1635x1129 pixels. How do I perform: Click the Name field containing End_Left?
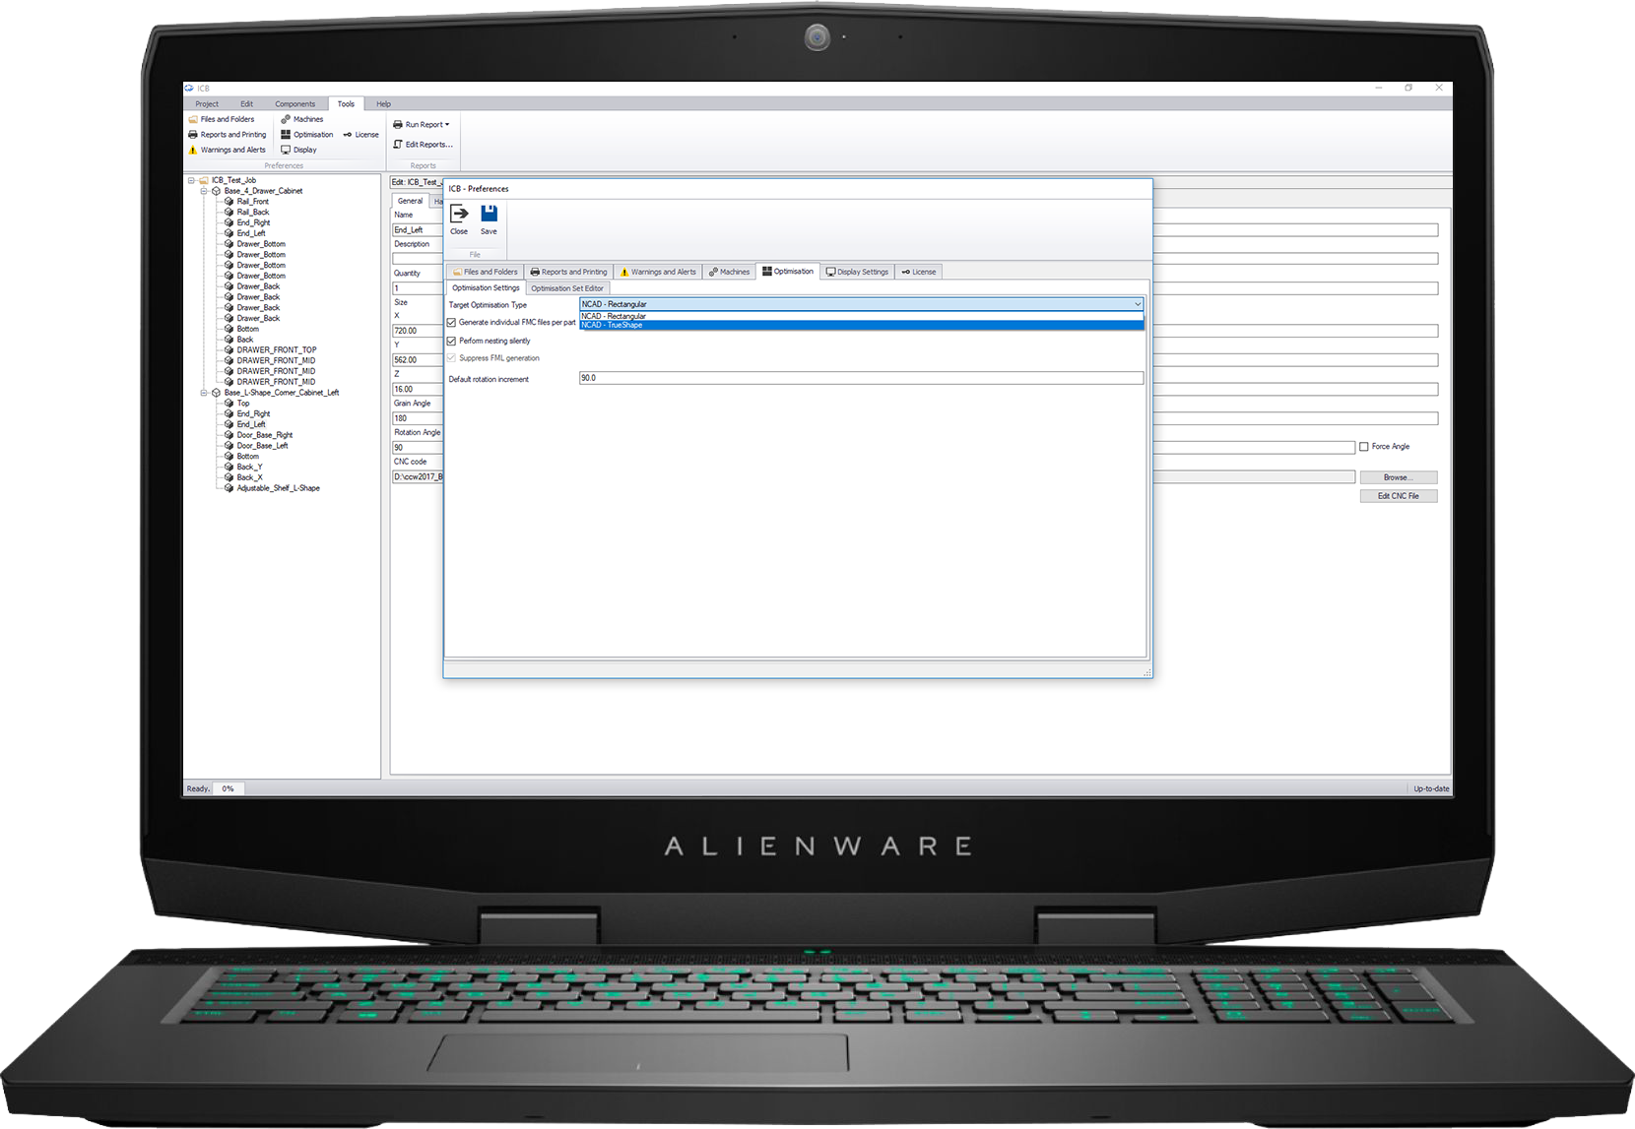pos(418,230)
